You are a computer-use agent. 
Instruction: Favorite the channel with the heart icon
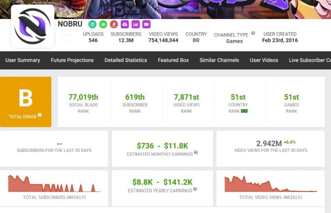coord(67,39)
